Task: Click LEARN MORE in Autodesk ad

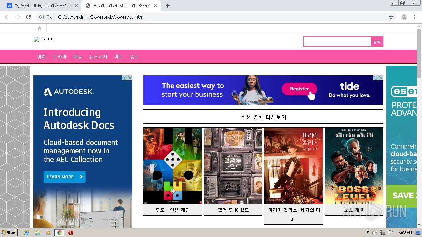Action: pyautogui.click(x=64, y=177)
